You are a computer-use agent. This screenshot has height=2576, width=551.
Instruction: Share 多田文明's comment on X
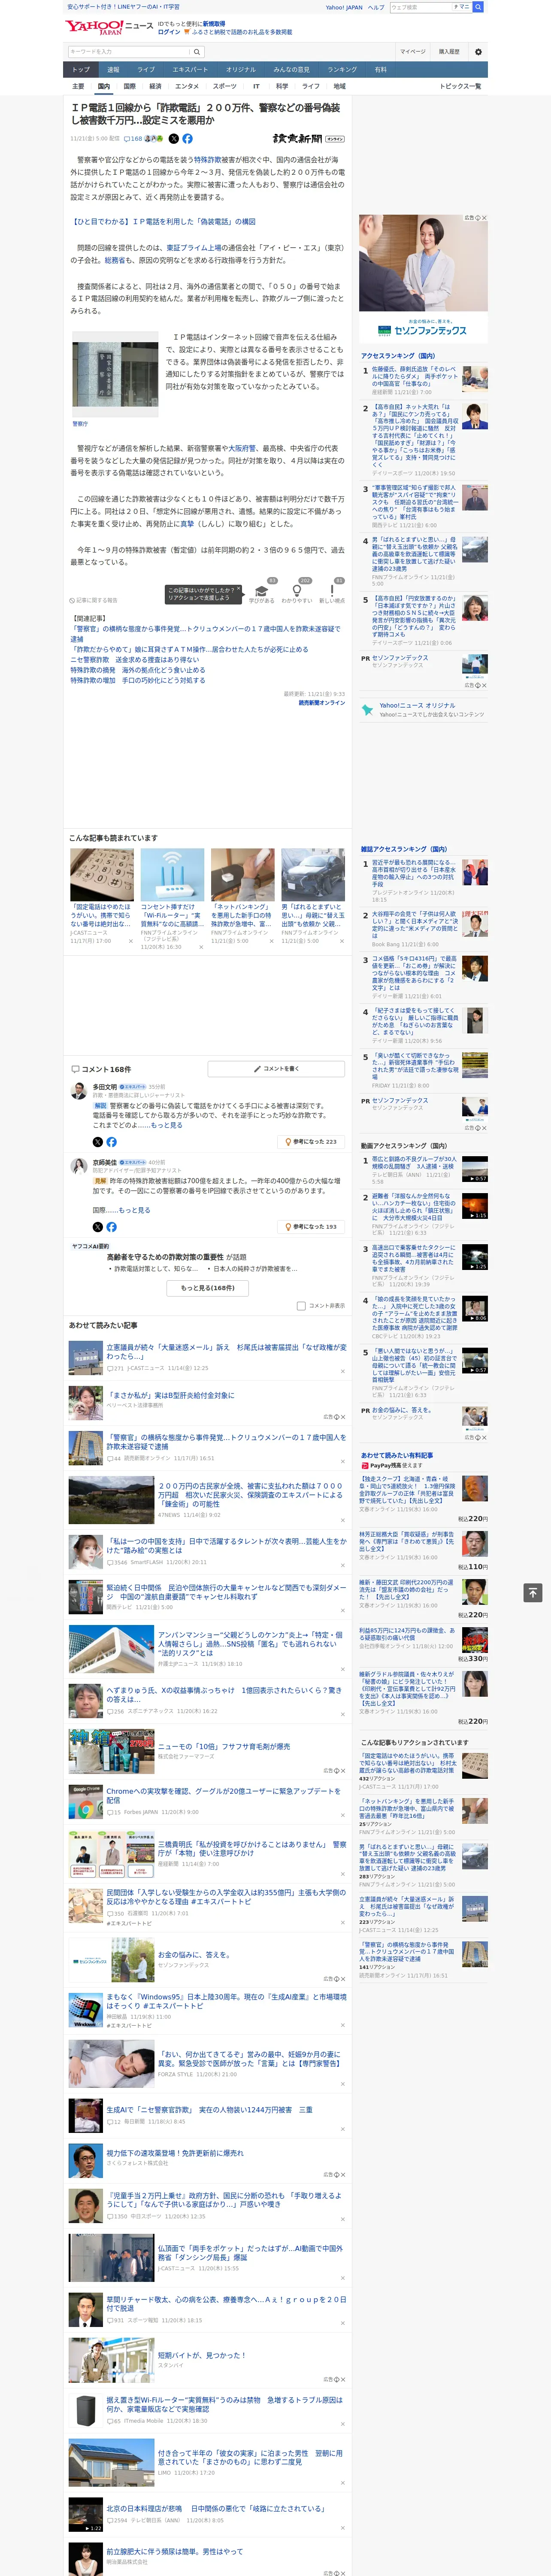97,1141
